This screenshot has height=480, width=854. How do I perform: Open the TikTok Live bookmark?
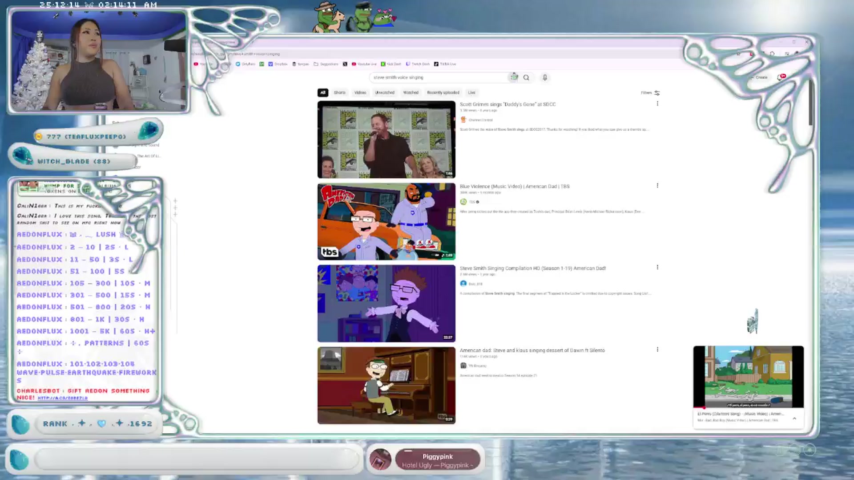(x=445, y=64)
